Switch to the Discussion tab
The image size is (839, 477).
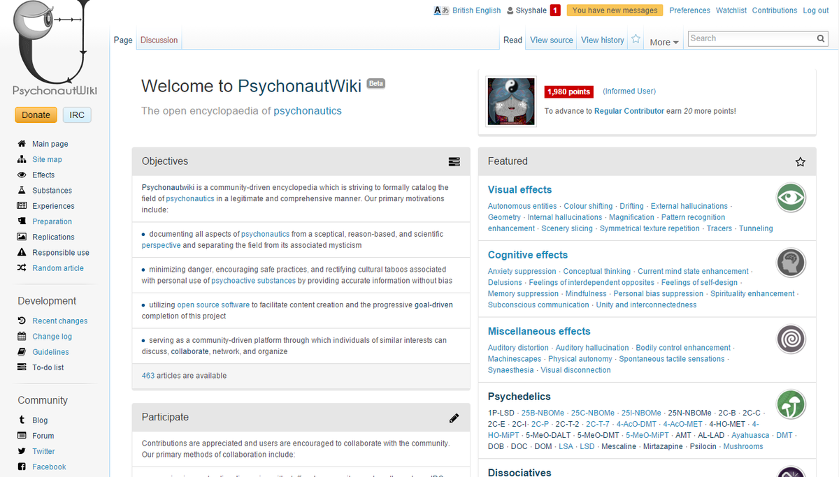159,40
